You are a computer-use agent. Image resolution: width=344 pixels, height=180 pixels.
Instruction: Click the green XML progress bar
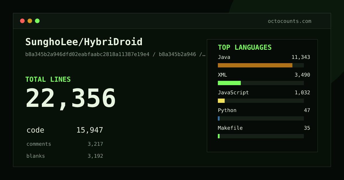229,83
